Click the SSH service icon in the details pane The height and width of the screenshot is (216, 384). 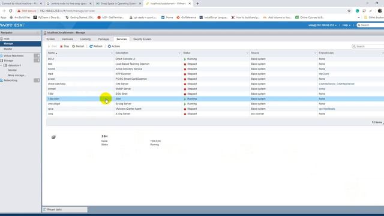tap(53, 137)
